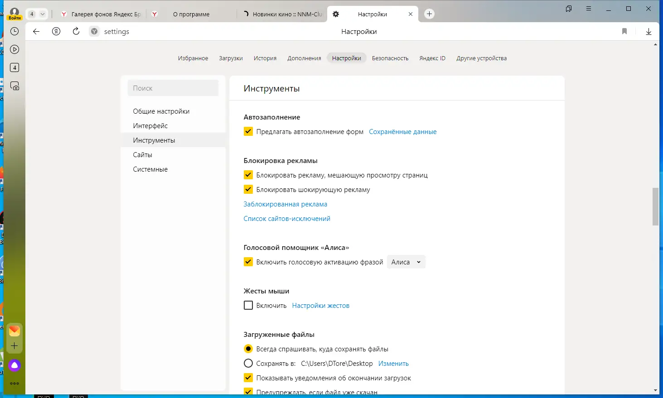The width and height of the screenshot is (663, 398).
Task: Open the Сохранённые данные link
Action: click(x=403, y=132)
